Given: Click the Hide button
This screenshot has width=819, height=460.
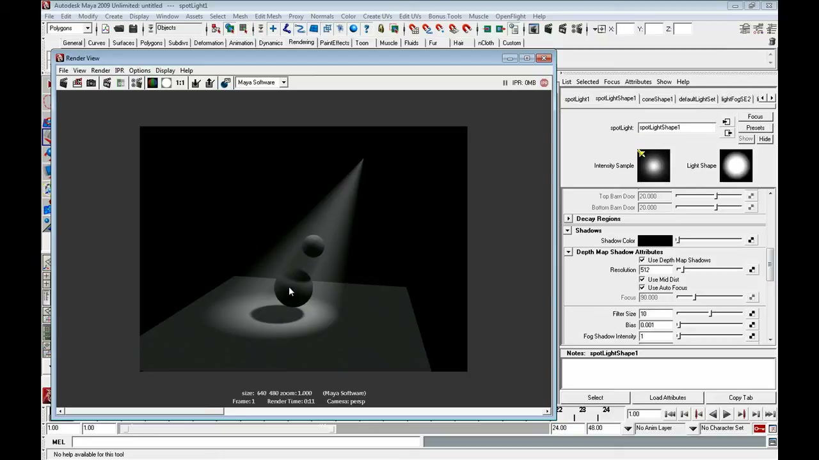Looking at the screenshot, I should [765, 139].
